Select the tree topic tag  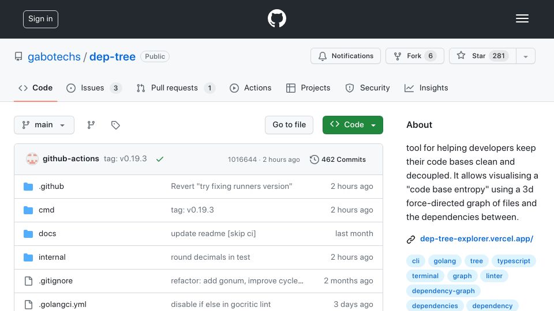[476, 261]
